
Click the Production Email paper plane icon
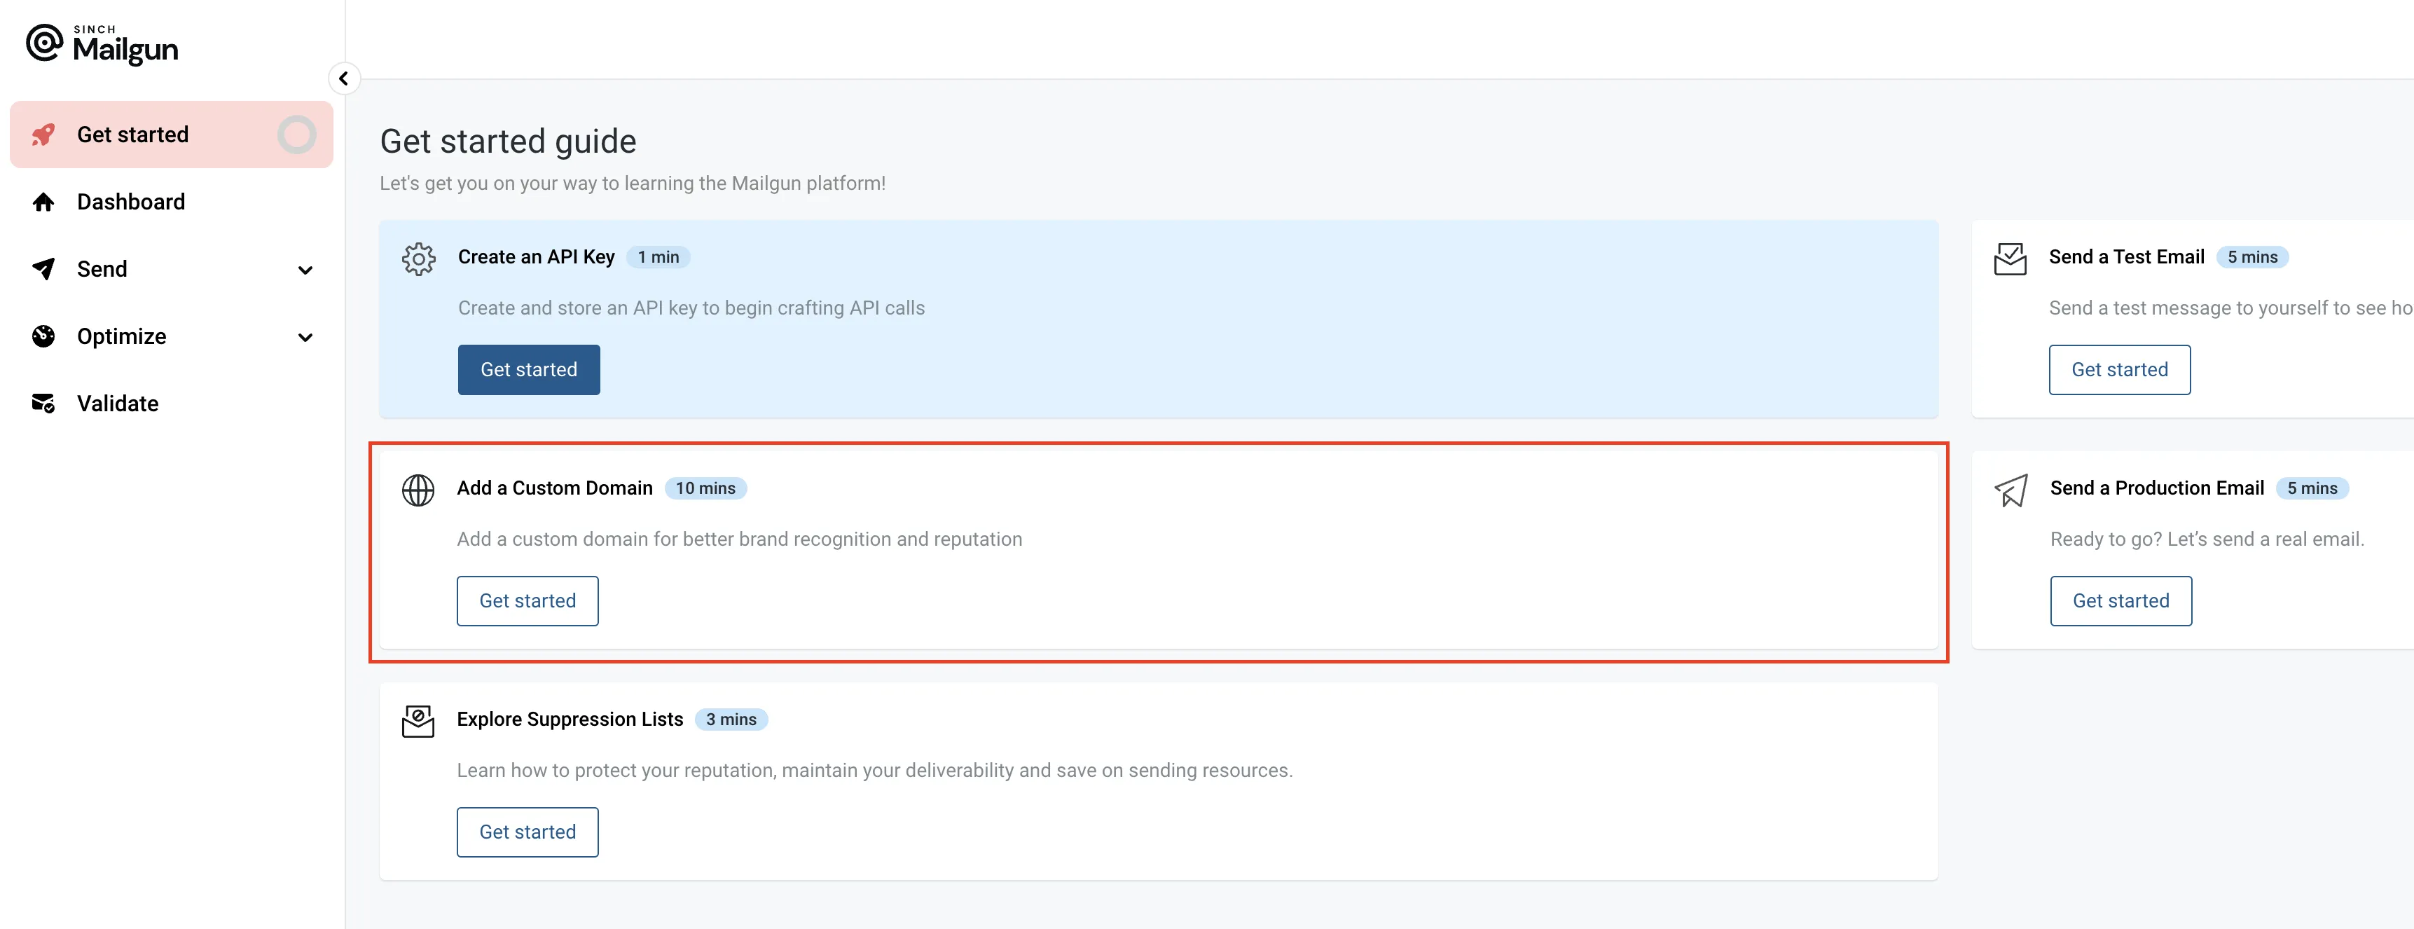(2011, 490)
